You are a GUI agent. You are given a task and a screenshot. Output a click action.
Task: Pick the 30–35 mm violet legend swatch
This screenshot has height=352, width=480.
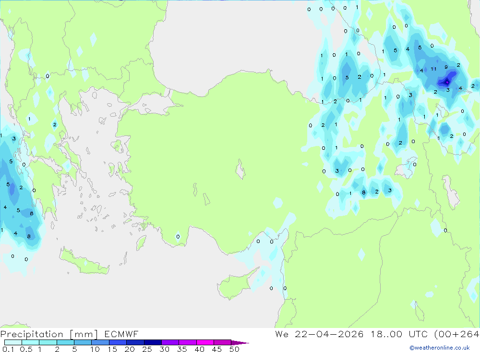tap(170, 342)
